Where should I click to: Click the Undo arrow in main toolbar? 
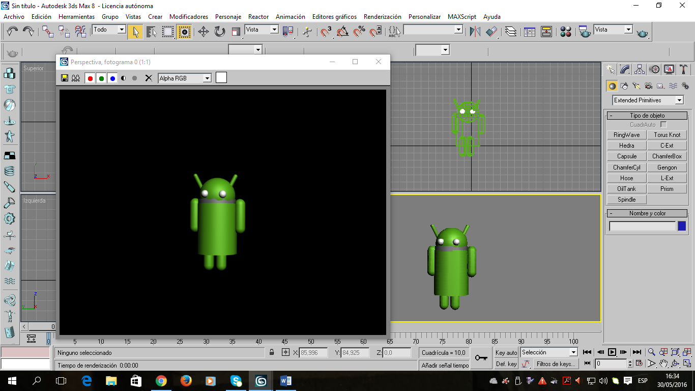click(12, 32)
